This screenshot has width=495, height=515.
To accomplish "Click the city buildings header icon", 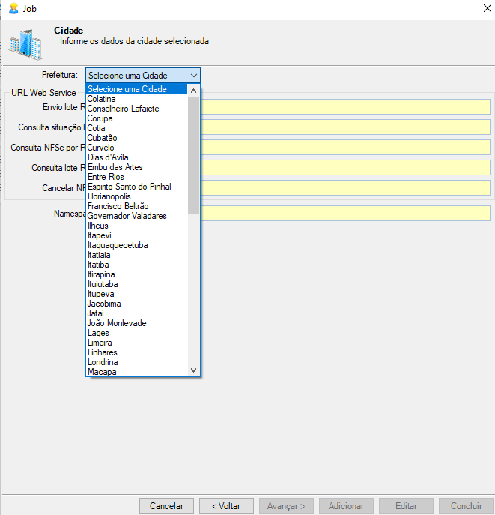I will (x=25, y=44).
